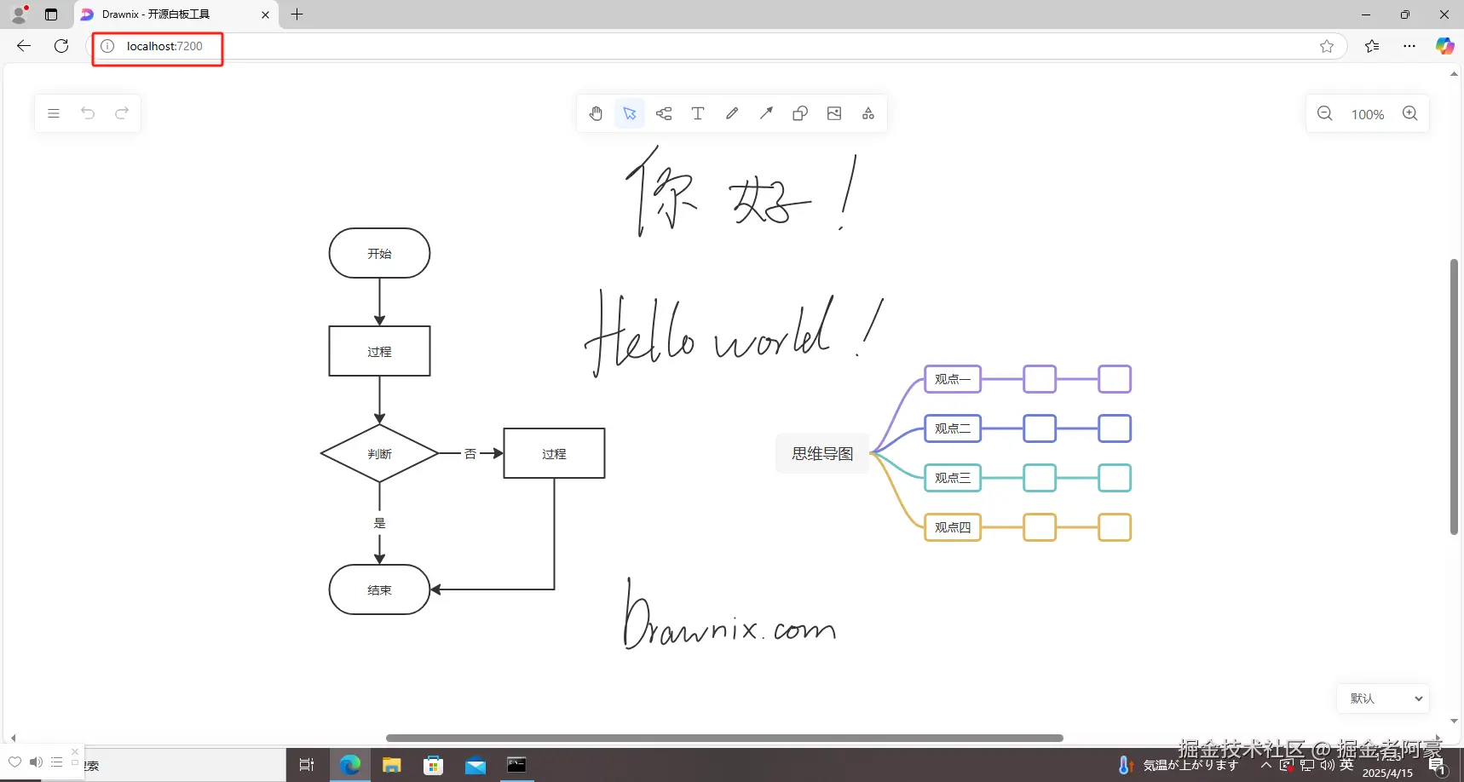Screen dimensions: 1464x782
Task: Select the arrow Selection tool
Action: pos(630,113)
